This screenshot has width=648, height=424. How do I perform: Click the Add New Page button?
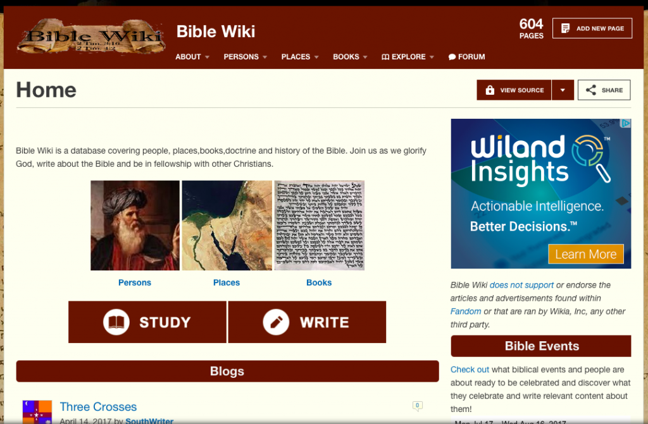pyautogui.click(x=592, y=28)
